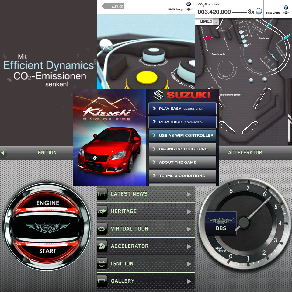Open Gallery via its film-strip icon

pos(102,281)
